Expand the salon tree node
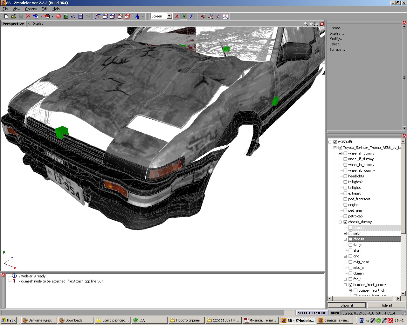Screen dimensions: 407x325 point(345,233)
